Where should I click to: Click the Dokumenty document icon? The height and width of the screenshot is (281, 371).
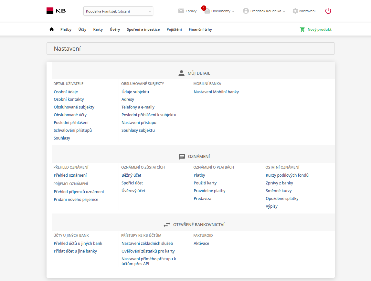207,11
